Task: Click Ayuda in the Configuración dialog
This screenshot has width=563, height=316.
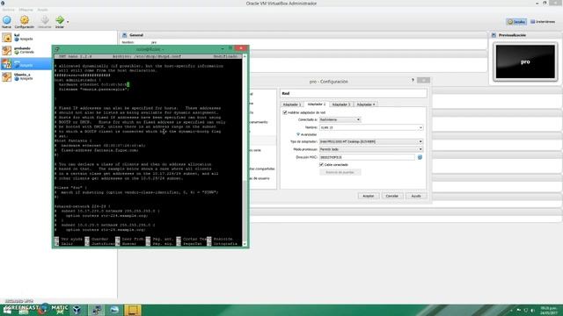Action: (x=416, y=196)
